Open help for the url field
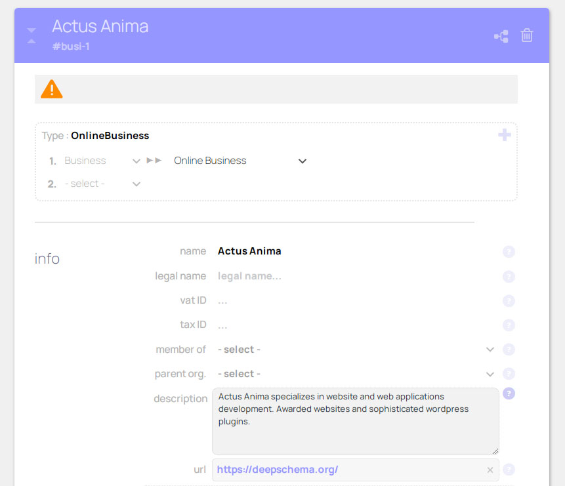Image resolution: width=565 pixels, height=486 pixels. 509,470
